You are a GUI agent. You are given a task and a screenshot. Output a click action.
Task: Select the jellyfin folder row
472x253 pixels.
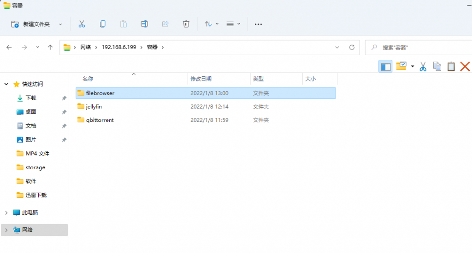coord(206,107)
